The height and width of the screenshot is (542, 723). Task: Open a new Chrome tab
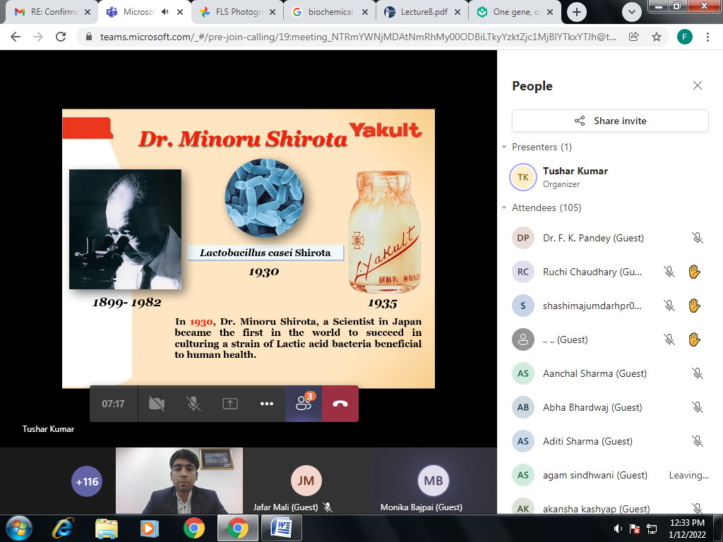pyautogui.click(x=576, y=12)
